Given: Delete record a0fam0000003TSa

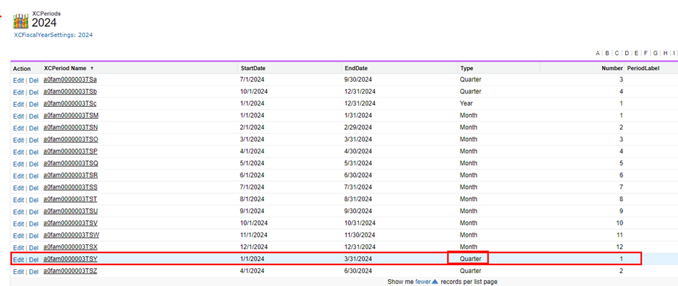Looking at the screenshot, I should click(34, 81).
